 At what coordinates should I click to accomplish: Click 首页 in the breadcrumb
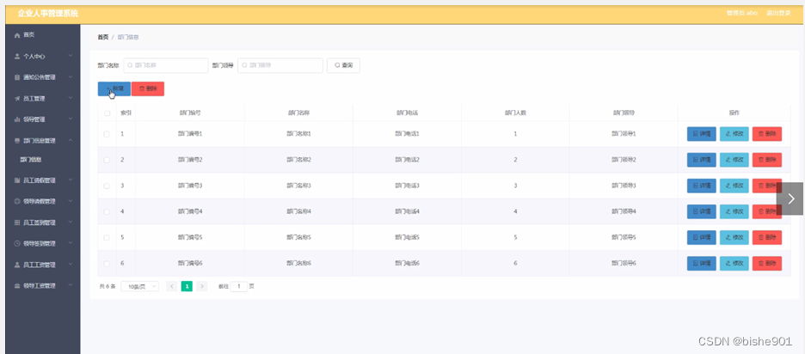102,37
